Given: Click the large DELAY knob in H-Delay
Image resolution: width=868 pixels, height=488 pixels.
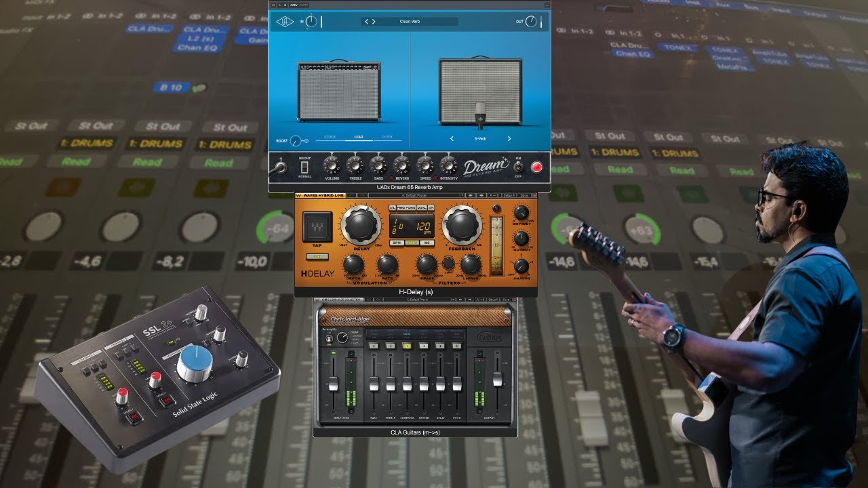Looking at the screenshot, I should [361, 225].
